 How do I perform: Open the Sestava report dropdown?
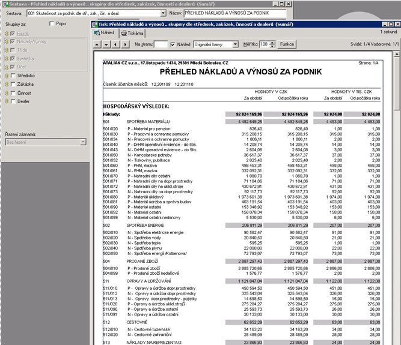[x=163, y=13]
